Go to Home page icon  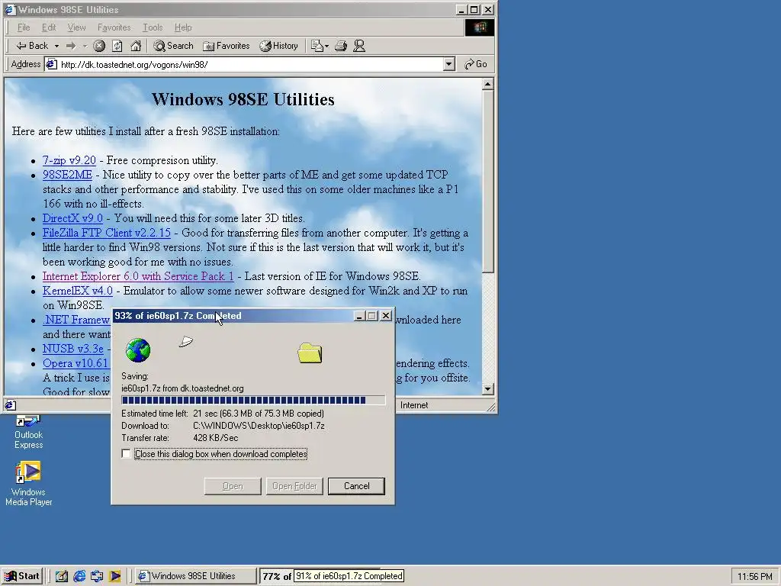pyautogui.click(x=136, y=46)
